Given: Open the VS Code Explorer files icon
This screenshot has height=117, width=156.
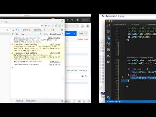Looking at the screenshot, I should point(108,32).
